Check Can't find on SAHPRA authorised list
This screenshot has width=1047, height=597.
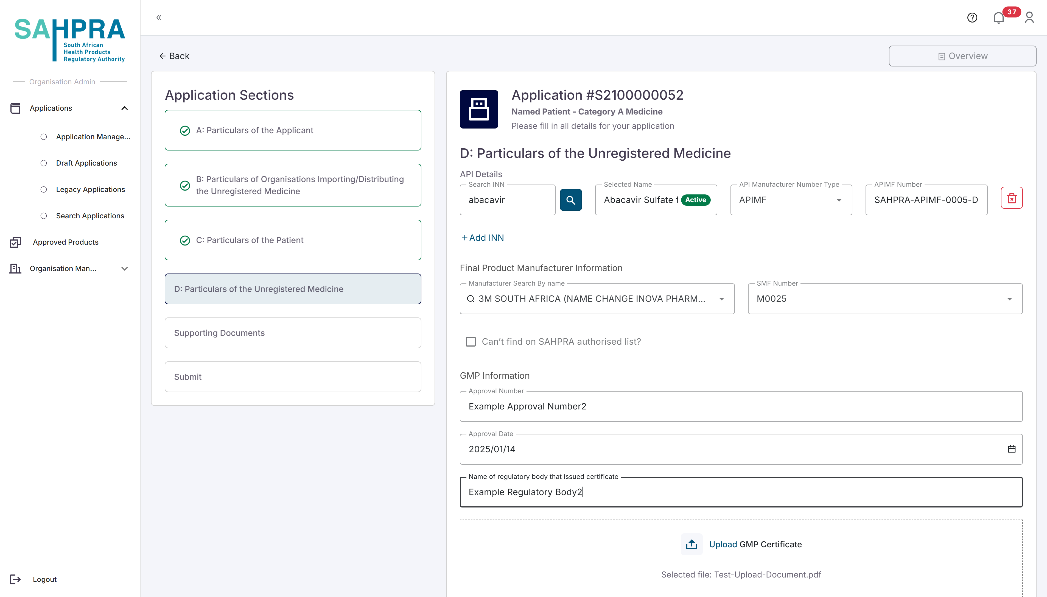pos(471,342)
